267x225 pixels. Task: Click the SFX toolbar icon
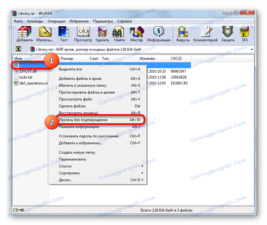[245, 34]
